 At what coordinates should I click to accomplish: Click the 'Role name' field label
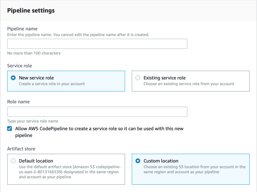pos(18,101)
